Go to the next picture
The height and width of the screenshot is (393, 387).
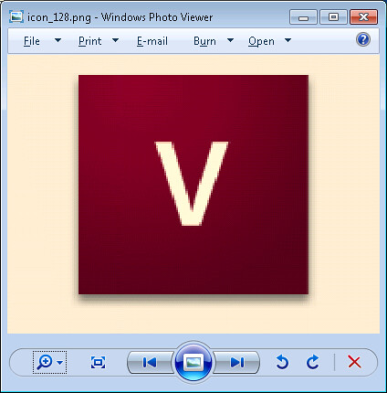tap(237, 363)
